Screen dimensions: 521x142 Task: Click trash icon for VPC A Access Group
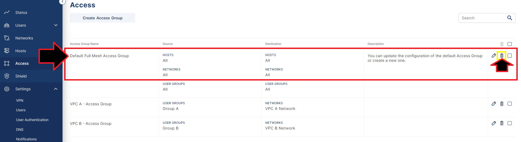502,104
